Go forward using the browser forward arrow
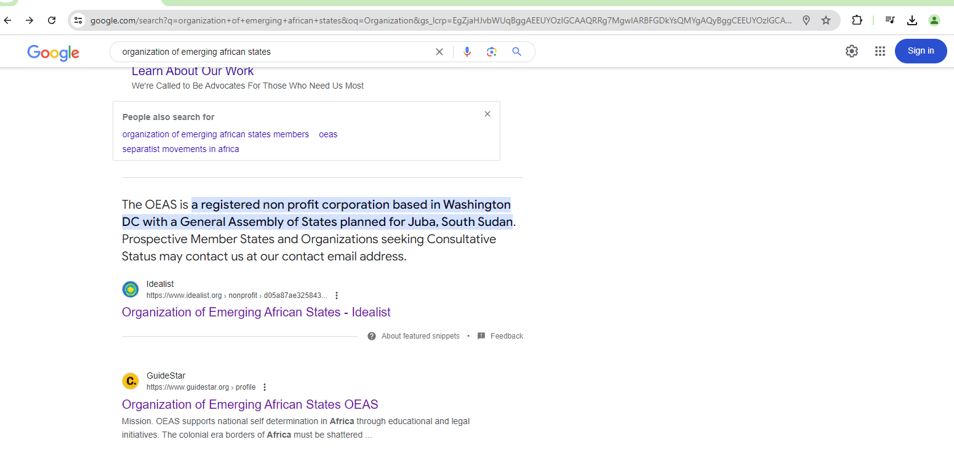The image size is (954, 450). coord(30,20)
